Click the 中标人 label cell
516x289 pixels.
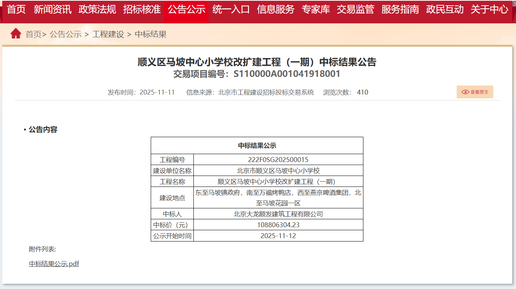[x=172, y=214]
